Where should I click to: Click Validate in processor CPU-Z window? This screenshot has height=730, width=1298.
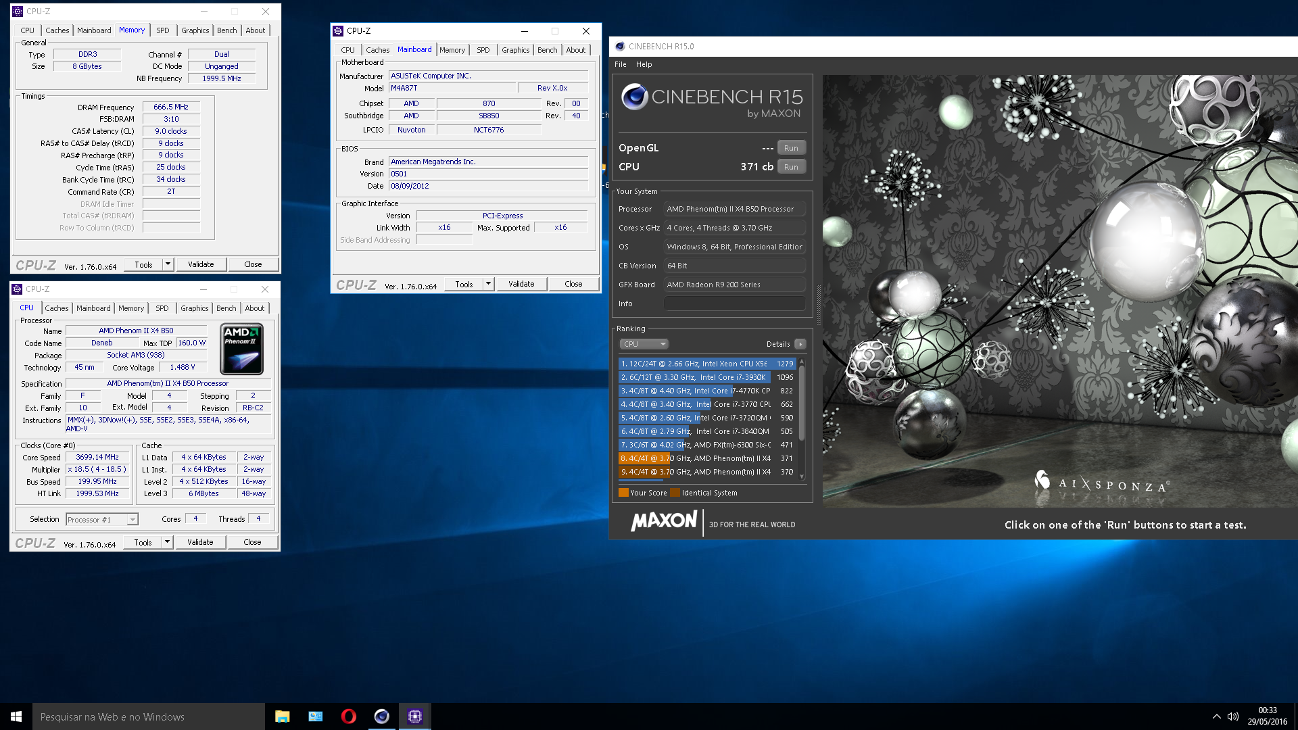pyautogui.click(x=200, y=542)
